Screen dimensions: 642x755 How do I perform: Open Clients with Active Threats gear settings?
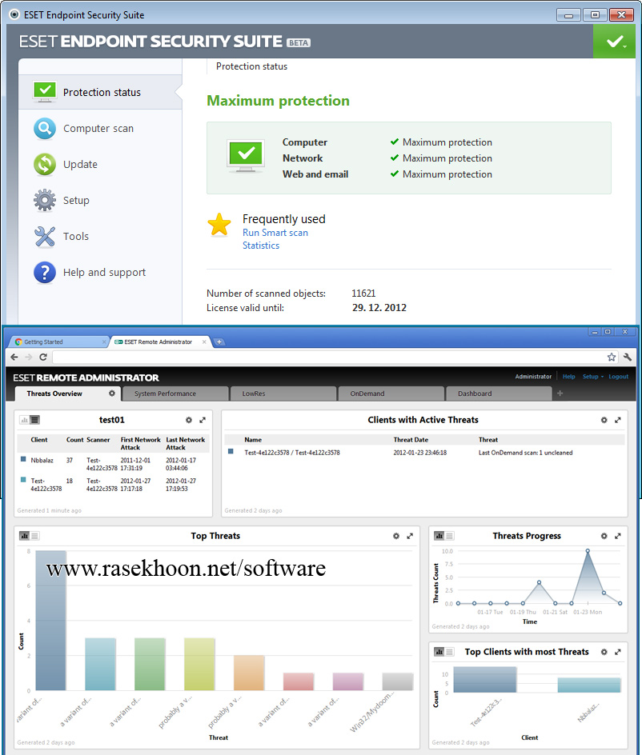coord(604,420)
